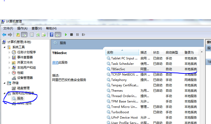
Task: Click the Refresh toolbar icon
Action: click(38, 35)
